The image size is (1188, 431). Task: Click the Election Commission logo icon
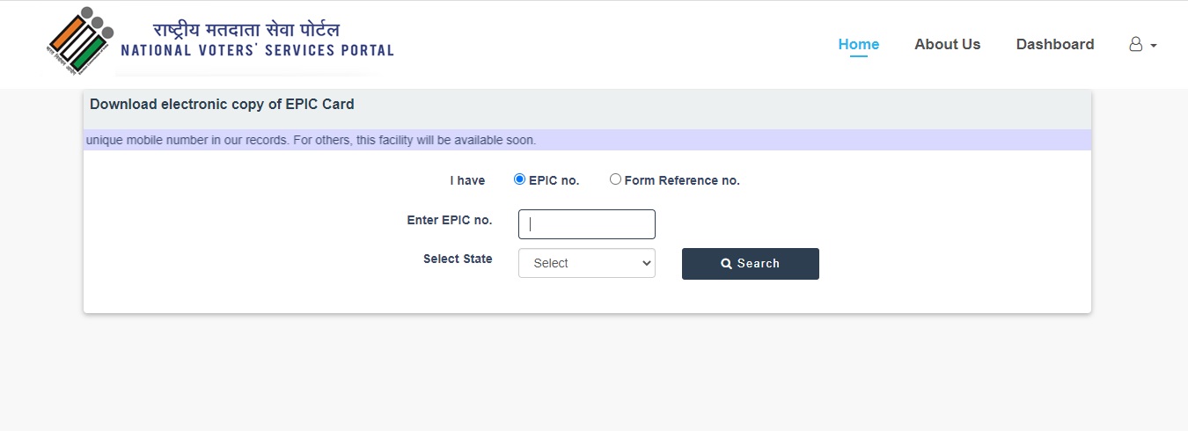[x=80, y=41]
